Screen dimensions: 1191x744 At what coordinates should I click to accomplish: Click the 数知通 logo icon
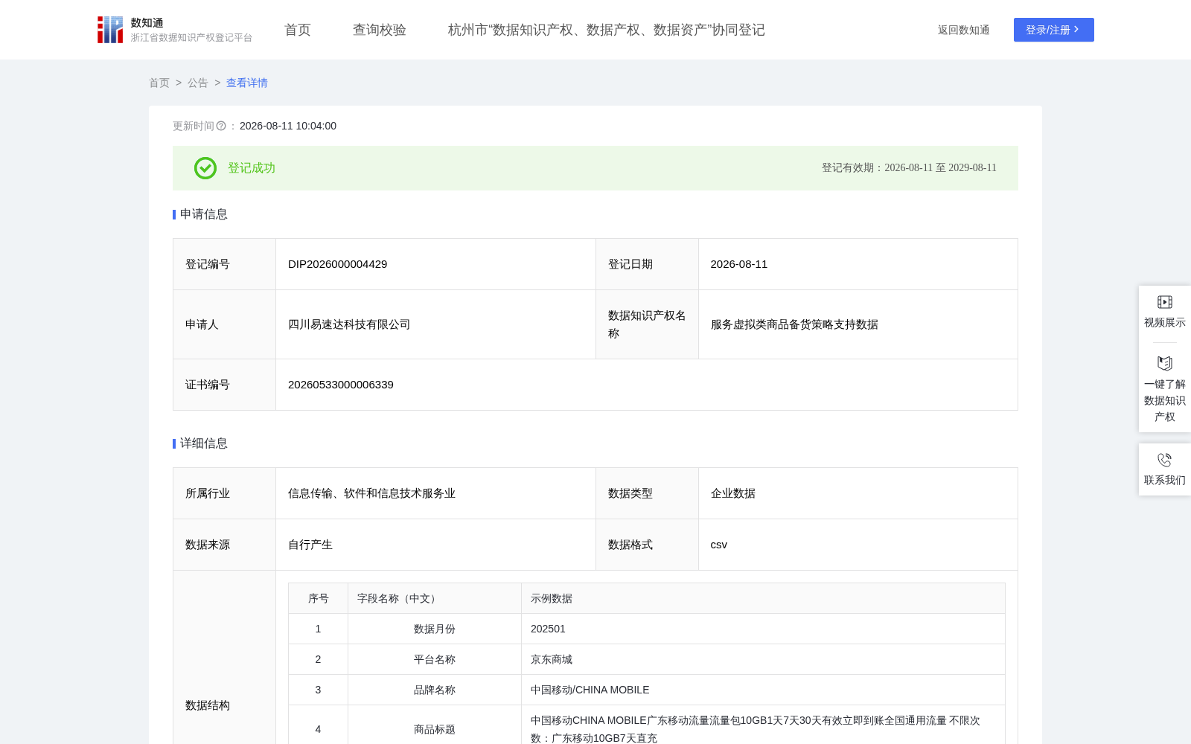(110, 30)
